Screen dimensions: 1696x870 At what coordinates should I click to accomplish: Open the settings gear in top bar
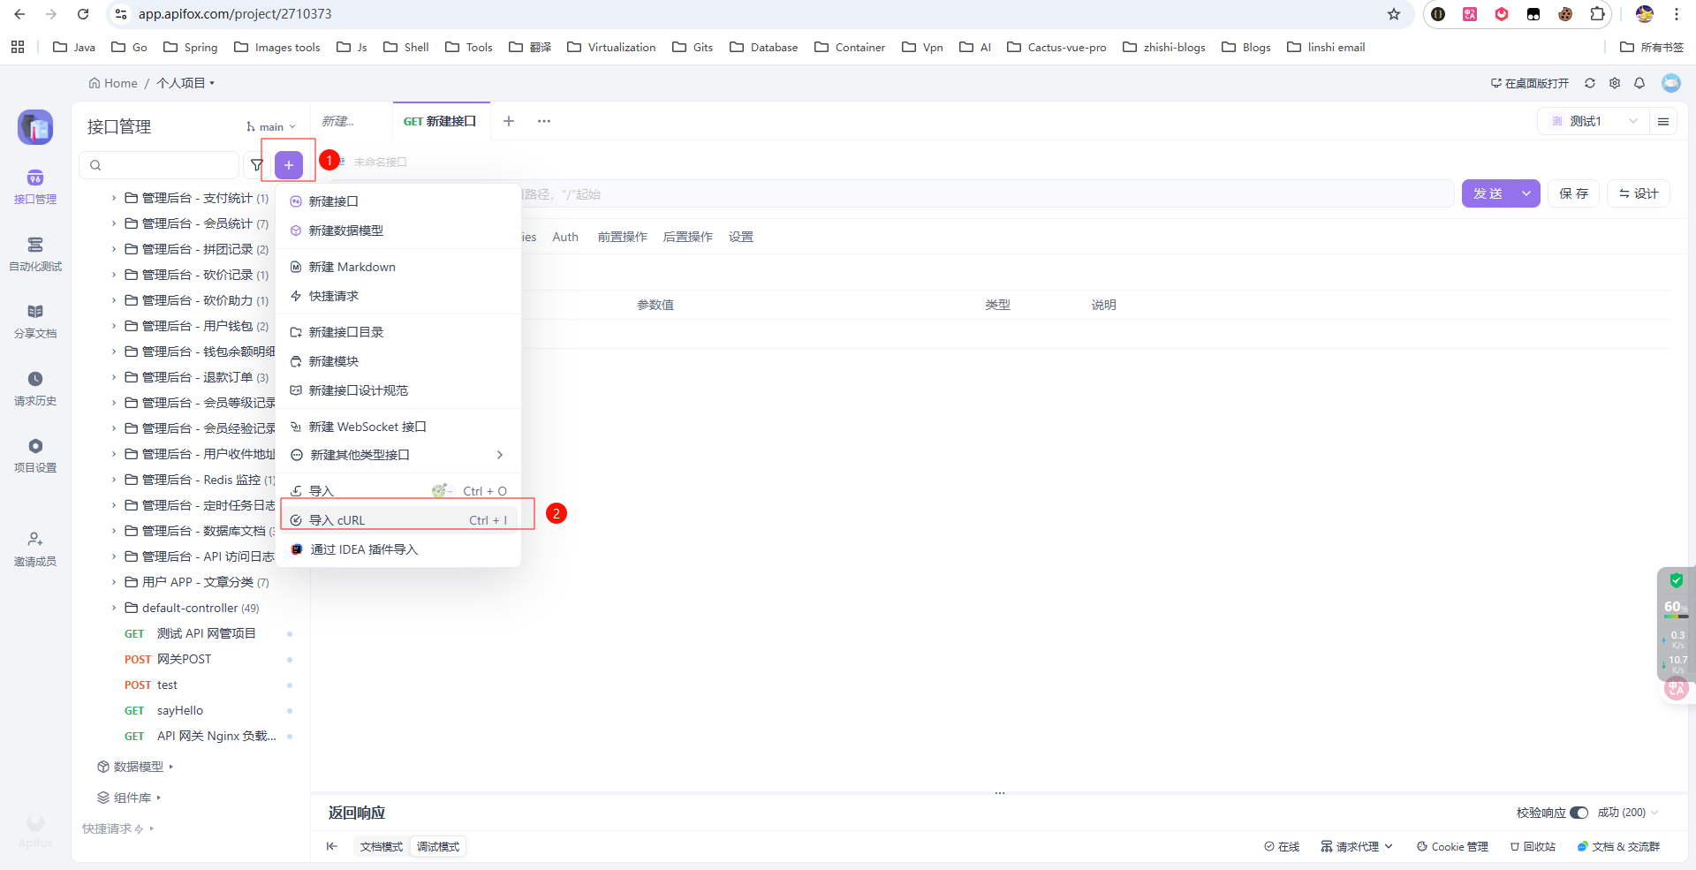tap(1615, 83)
